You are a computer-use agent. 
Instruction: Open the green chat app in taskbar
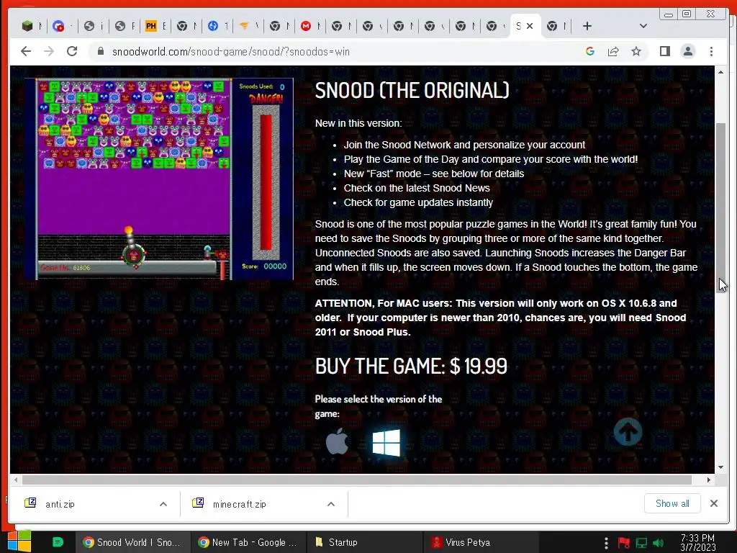pyautogui.click(x=58, y=542)
